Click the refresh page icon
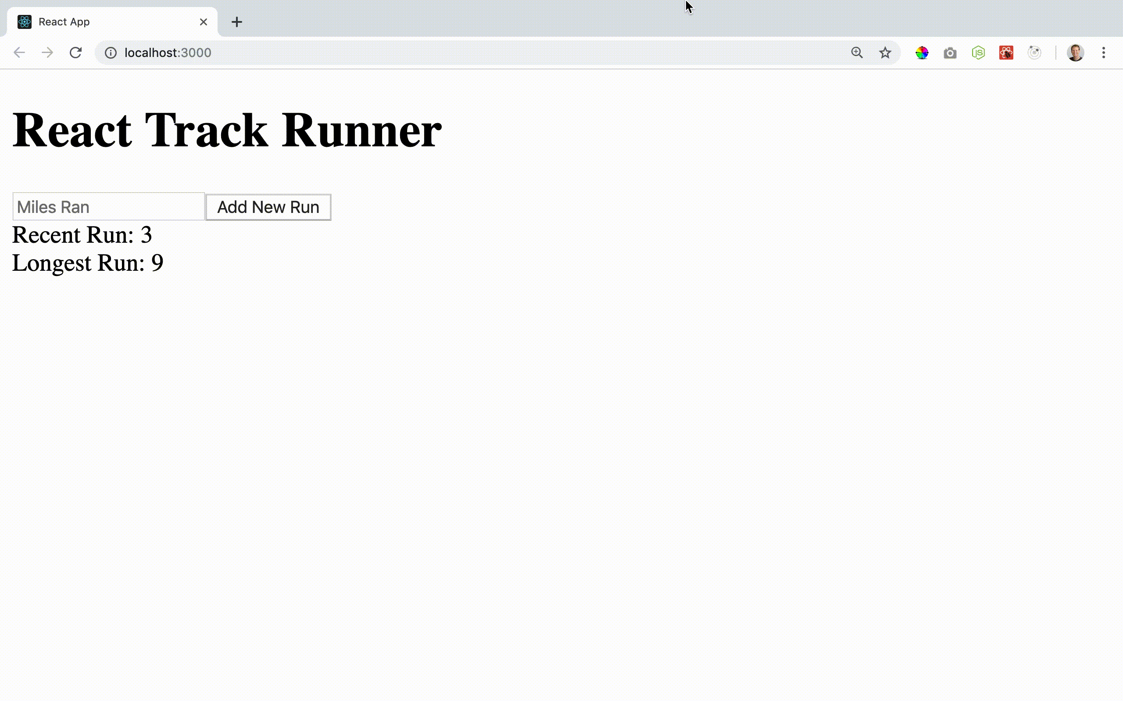 click(75, 53)
